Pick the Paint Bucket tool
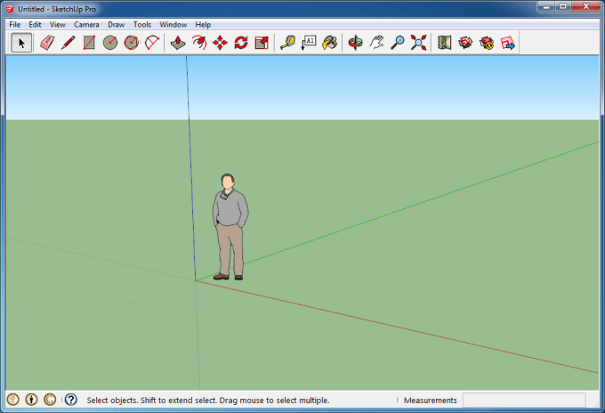Screen dimensions: 605x413 tap(330, 43)
